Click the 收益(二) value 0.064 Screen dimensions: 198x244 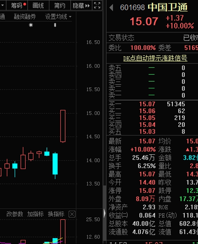(147, 215)
